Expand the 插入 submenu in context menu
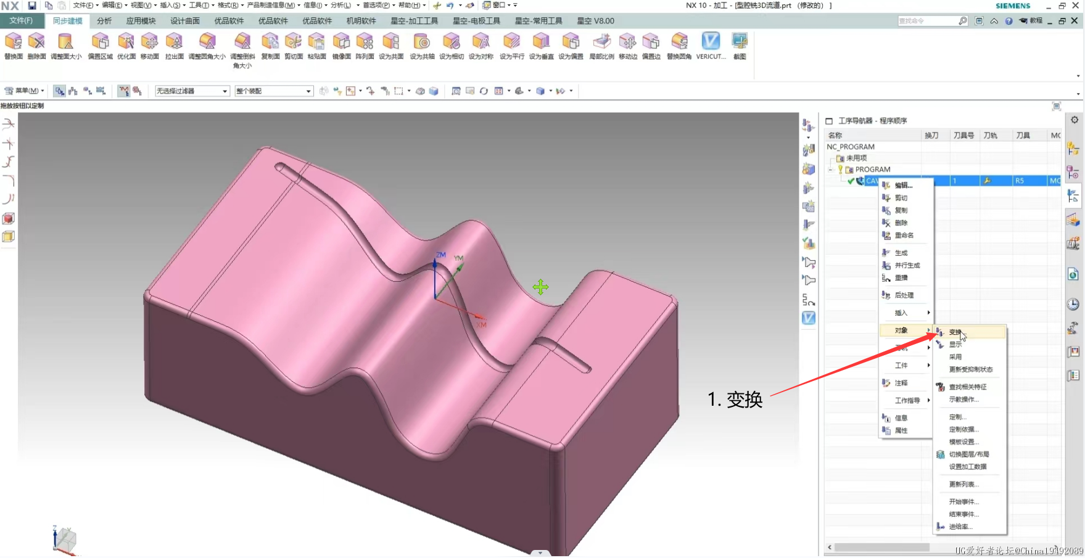Screen dimensions: 1085x558 pyautogui.click(x=905, y=313)
